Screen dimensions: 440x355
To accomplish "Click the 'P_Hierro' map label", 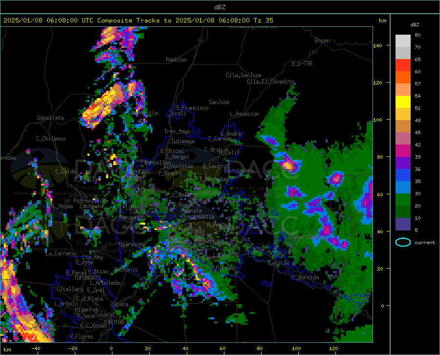I will pyautogui.click(x=170, y=173).
